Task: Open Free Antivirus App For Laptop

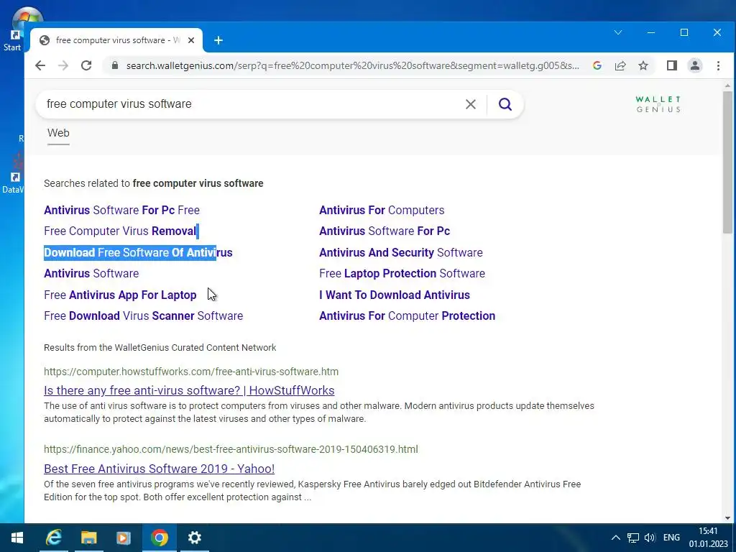Action: [x=120, y=295]
